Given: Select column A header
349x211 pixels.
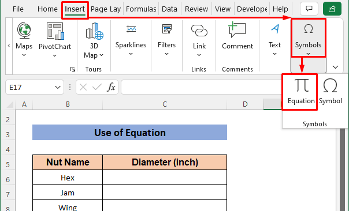Looking at the screenshot, I should [24, 104].
